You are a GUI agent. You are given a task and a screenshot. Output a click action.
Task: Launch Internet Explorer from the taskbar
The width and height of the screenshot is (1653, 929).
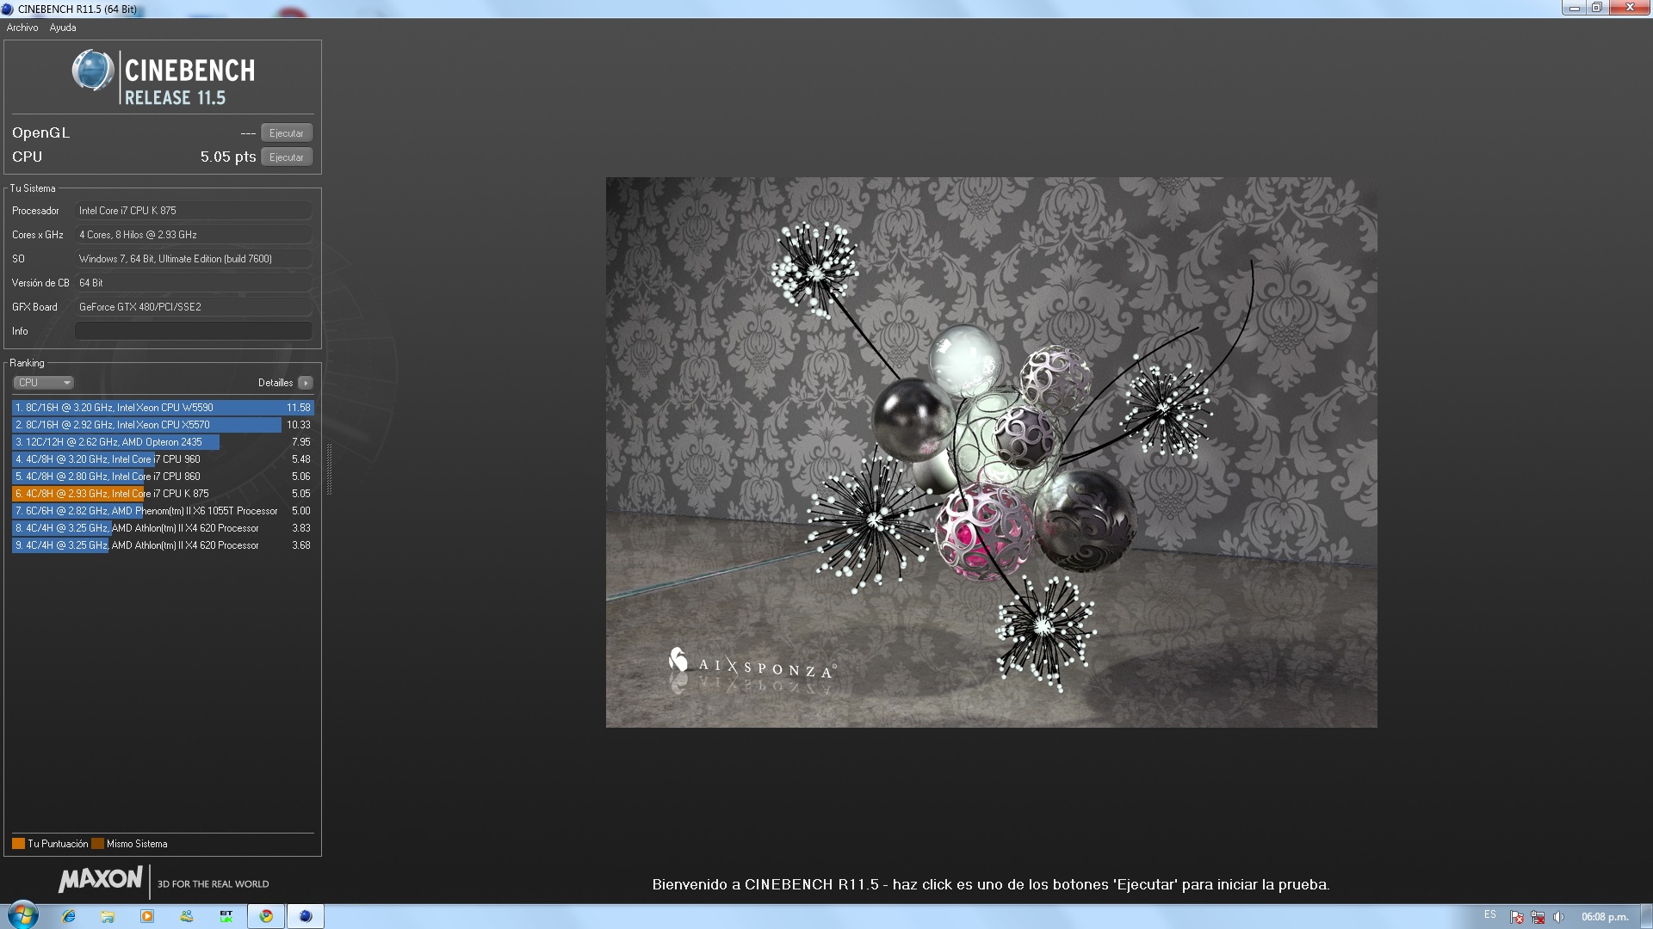[x=69, y=916]
